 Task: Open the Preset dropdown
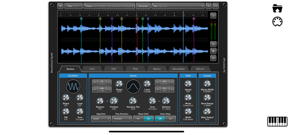[x=109, y=6]
